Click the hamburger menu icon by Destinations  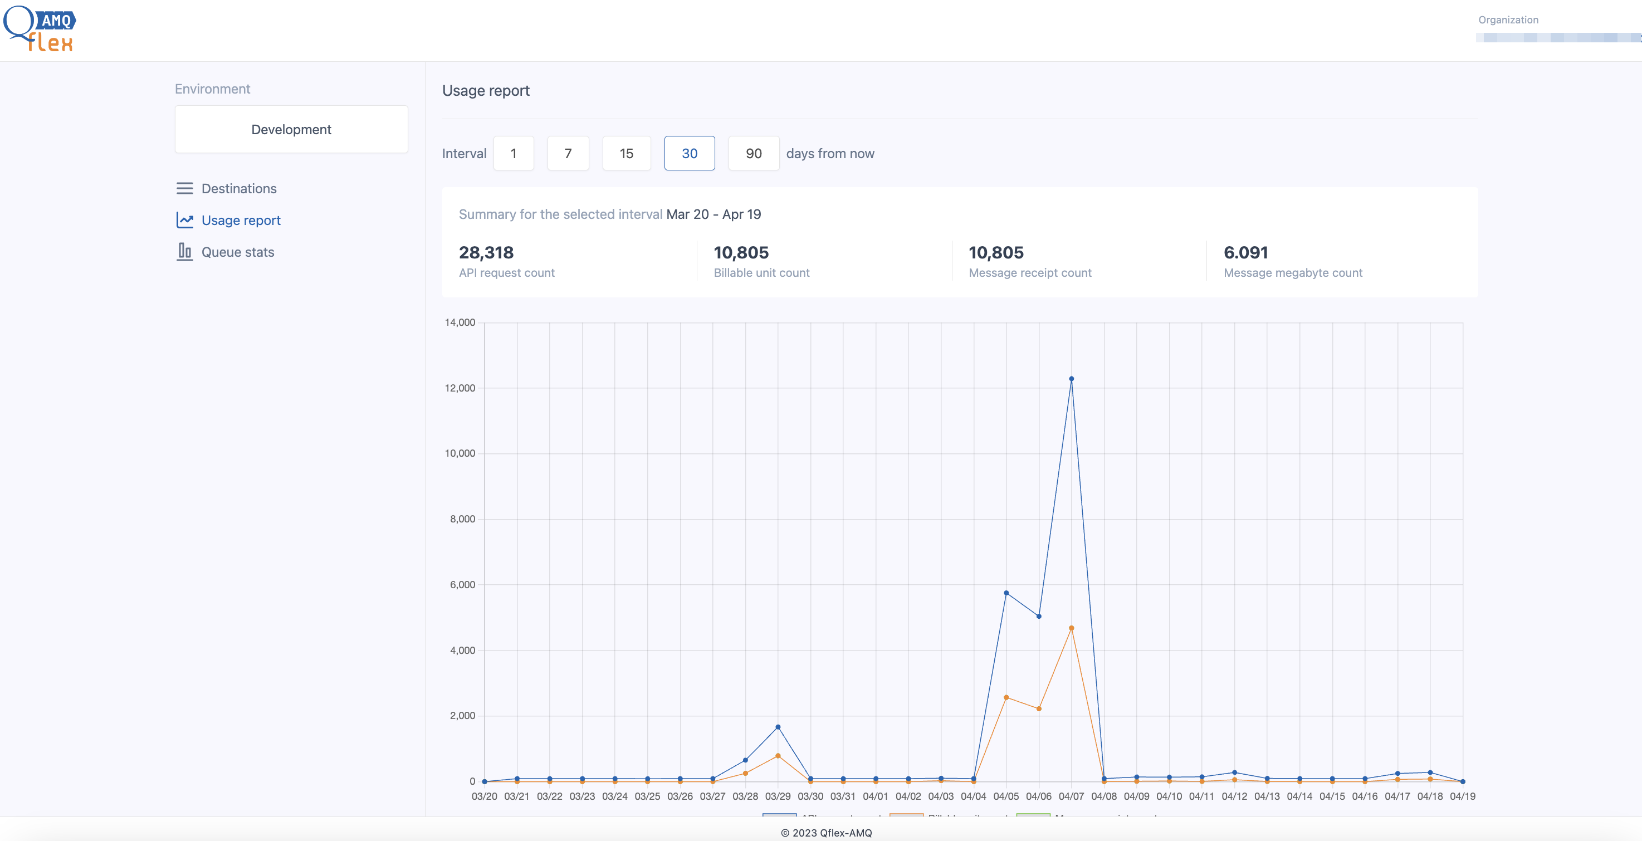click(x=184, y=188)
